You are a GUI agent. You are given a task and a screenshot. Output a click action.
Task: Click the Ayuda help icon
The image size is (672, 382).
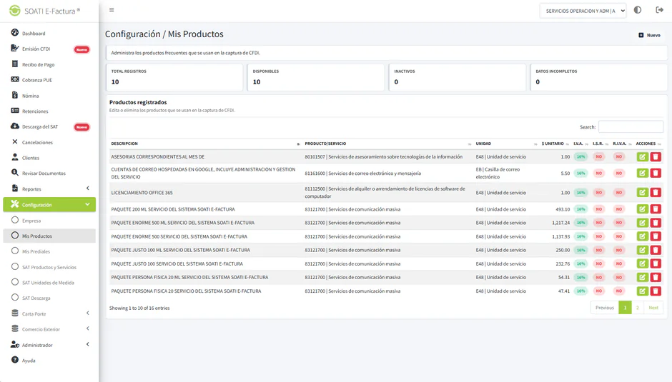[15, 360]
